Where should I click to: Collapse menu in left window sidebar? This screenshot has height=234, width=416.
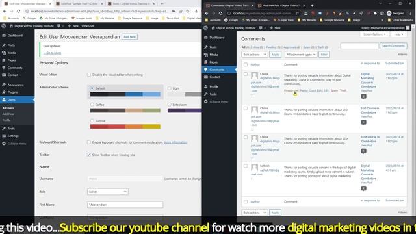click(16, 144)
